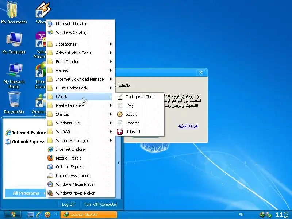This screenshot has height=219, width=292.
Task: Choose Configure LClock from submenu
Action: (x=140, y=97)
